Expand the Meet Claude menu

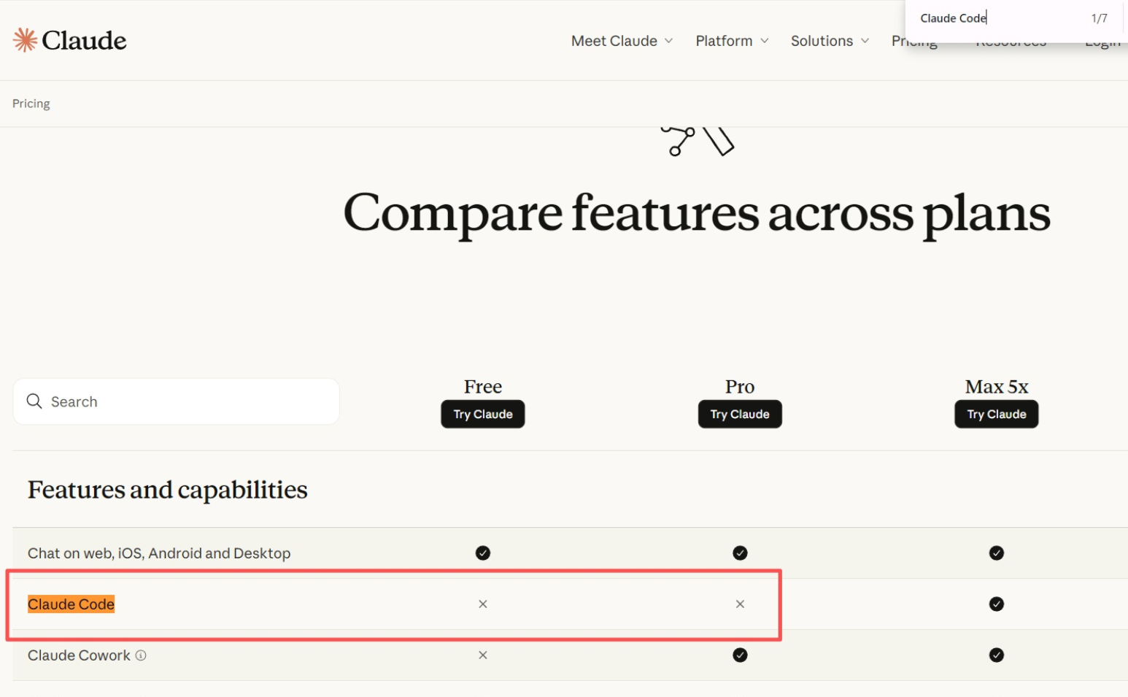[622, 41]
